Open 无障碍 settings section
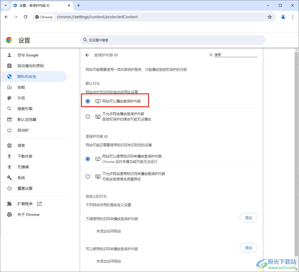 [x=34, y=167]
